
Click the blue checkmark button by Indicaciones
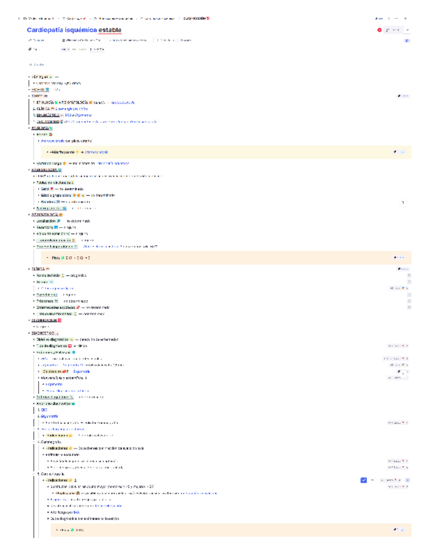tap(364, 480)
